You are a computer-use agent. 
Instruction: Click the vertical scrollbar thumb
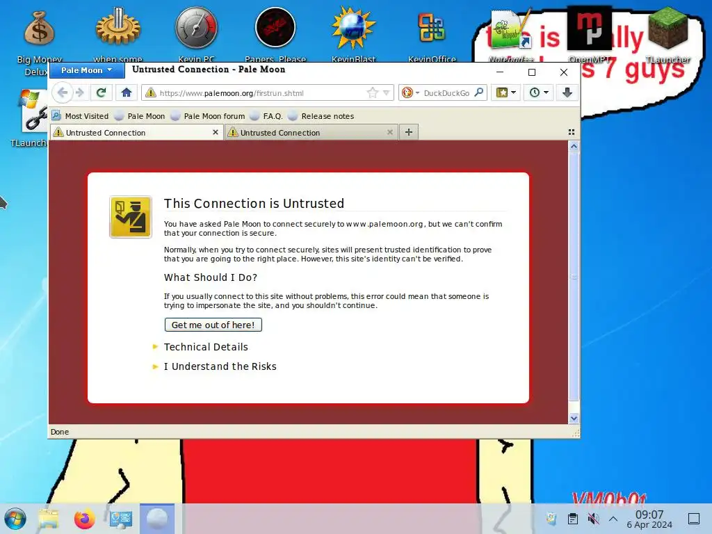[x=574, y=277]
